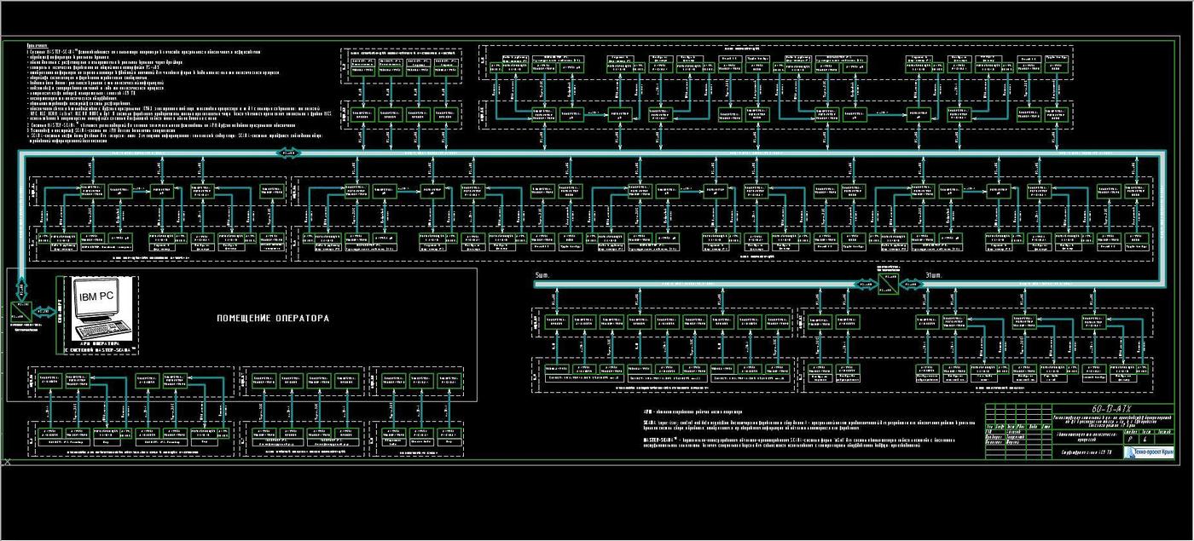Click the converter block between 5шт. and 31шт.
The image size is (1194, 541).
click(889, 283)
